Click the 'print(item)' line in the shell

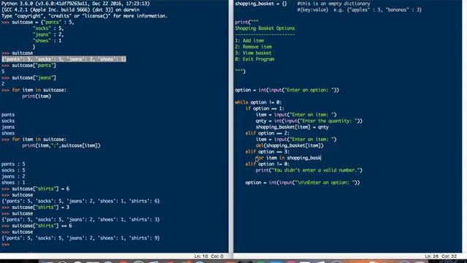[36, 96]
